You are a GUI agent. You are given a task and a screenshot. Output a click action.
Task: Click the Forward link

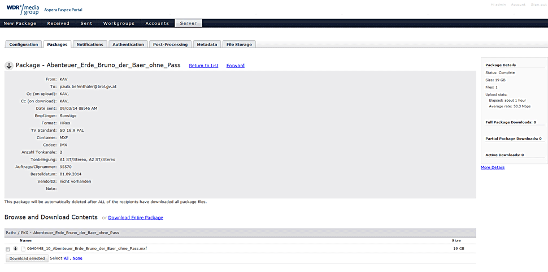pyautogui.click(x=235, y=66)
